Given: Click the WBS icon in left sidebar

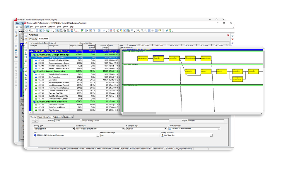Looking at the screenshot, I should (26, 75).
